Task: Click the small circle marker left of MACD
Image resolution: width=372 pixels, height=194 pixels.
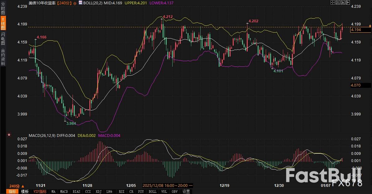Action: coord(9,135)
